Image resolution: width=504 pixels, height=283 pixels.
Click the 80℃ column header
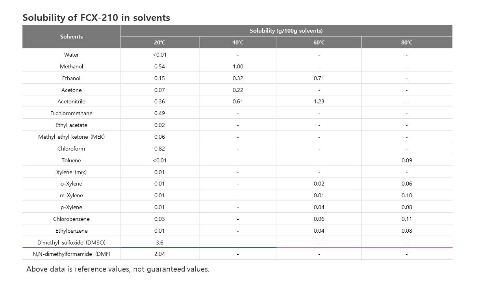pyautogui.click(x=407, y=42)
